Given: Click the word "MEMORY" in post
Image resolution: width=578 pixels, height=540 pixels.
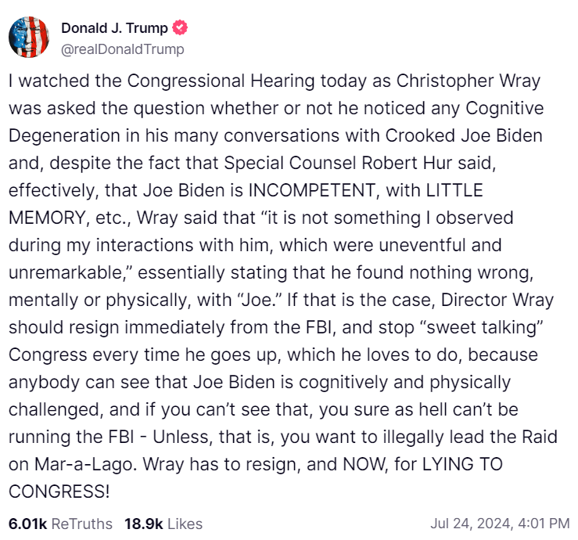Looking at the screenshot, I should (44, 218).
